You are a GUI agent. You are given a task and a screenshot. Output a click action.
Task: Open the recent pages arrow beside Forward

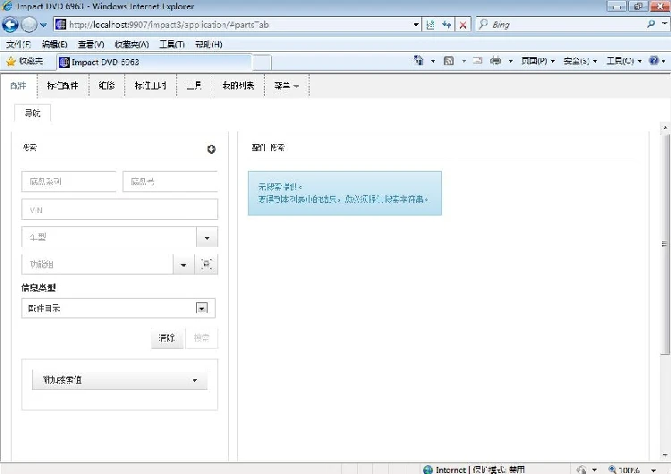tap(43, 25)
